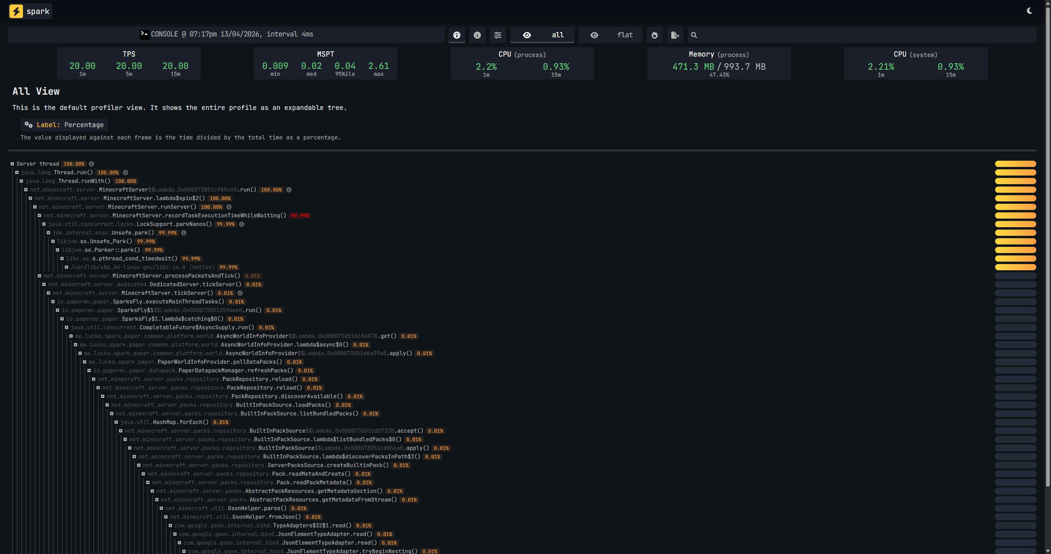
Task: Collapse the processPacketsAndTick() tree node
Action: [39, 276]
